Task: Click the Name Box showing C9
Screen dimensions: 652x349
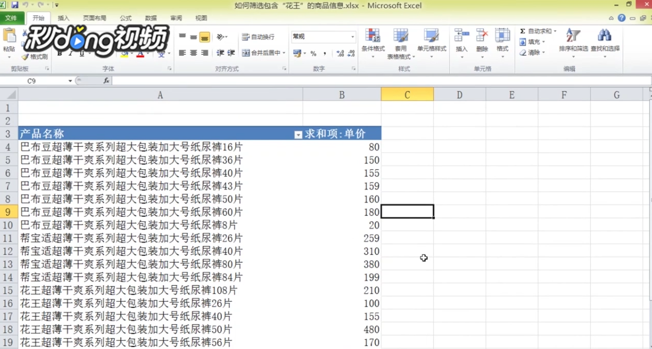Action: click(33, 81)
